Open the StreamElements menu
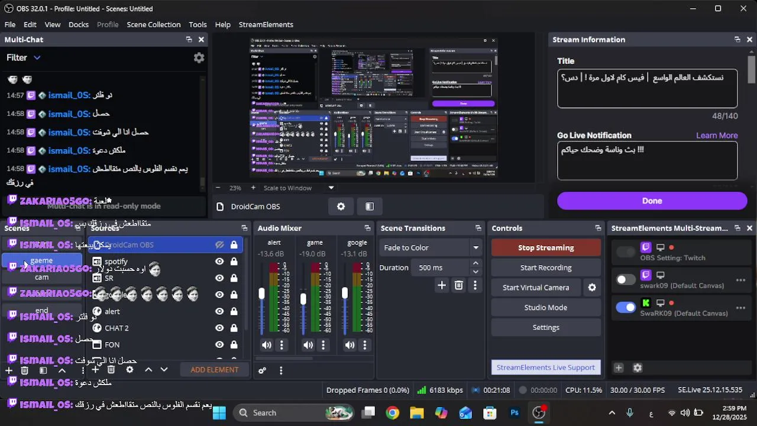The height and width of the screenshot is (426, 757). [x=266, y=24]
